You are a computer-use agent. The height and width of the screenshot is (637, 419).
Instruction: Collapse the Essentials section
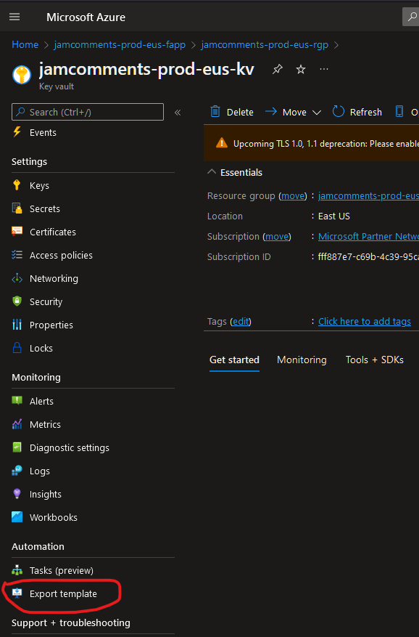pyautogui.click(x=212, y=172)
